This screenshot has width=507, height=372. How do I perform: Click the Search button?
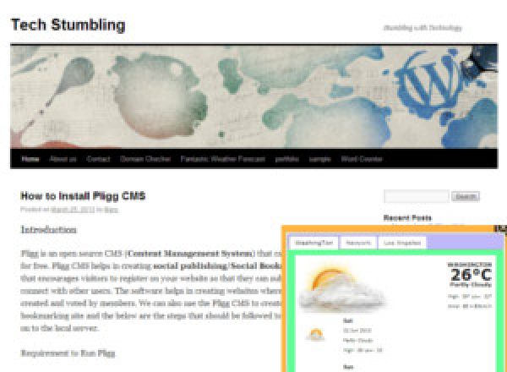click(466, 196)
